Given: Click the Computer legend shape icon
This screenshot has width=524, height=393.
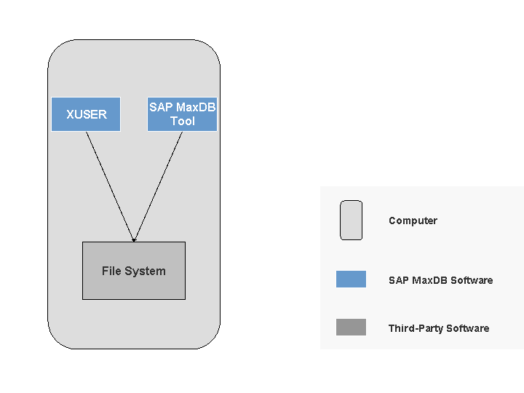Looking at the screenshot, I should (352, 221).
